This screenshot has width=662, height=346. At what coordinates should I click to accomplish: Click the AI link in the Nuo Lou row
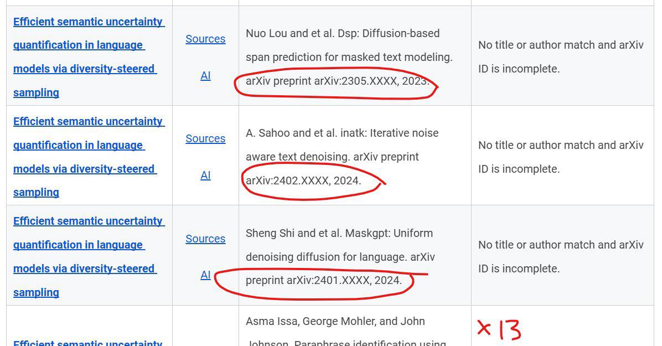click(205, 75)
